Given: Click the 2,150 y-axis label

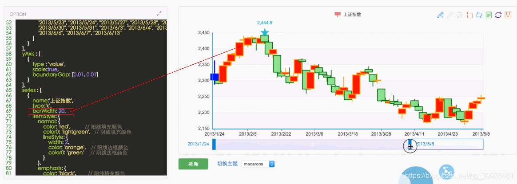Looking at the screenshot, I should [203, 128].
